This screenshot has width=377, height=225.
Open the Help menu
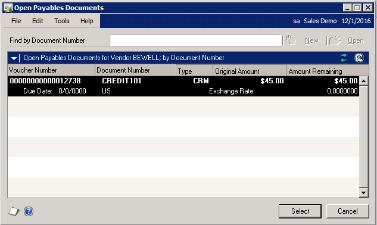click(86, 21)
